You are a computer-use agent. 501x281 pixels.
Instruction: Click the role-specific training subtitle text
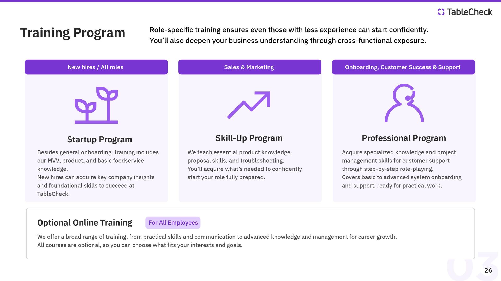coord(289,35)
